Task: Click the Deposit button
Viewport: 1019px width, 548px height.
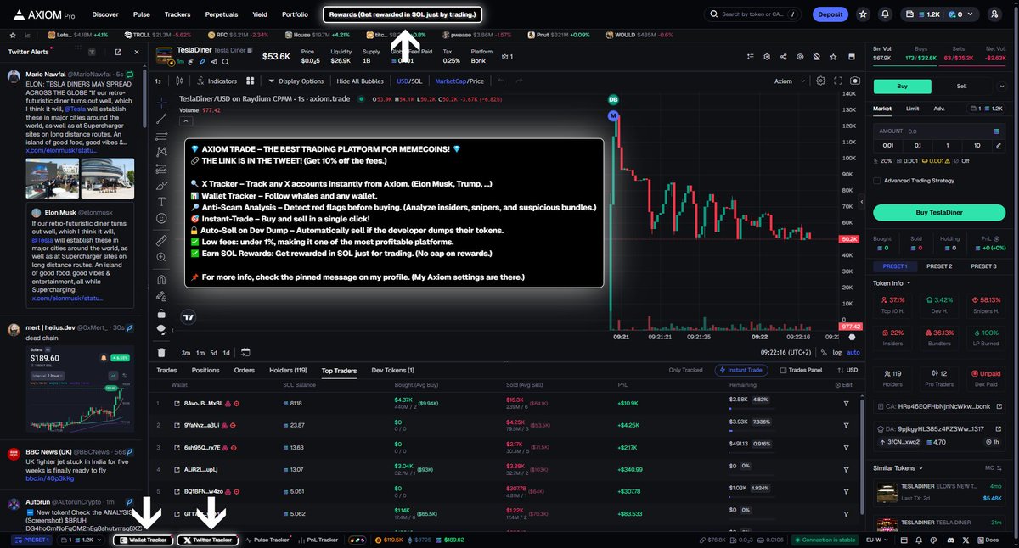Action: (830, 14)
